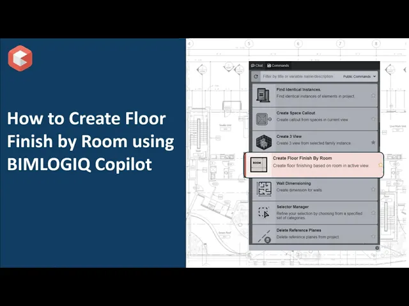Click grid bubble 8 on the floor plan
The height and width of the screenshot is (306, 409).
click(376, 43)
